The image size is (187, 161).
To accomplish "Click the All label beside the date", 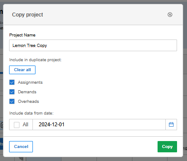I will (x=26, y=125).
